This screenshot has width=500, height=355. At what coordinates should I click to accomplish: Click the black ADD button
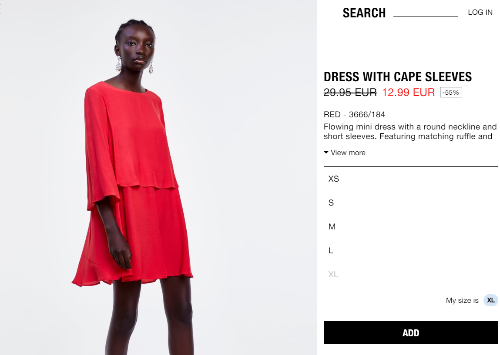point(411,333)
